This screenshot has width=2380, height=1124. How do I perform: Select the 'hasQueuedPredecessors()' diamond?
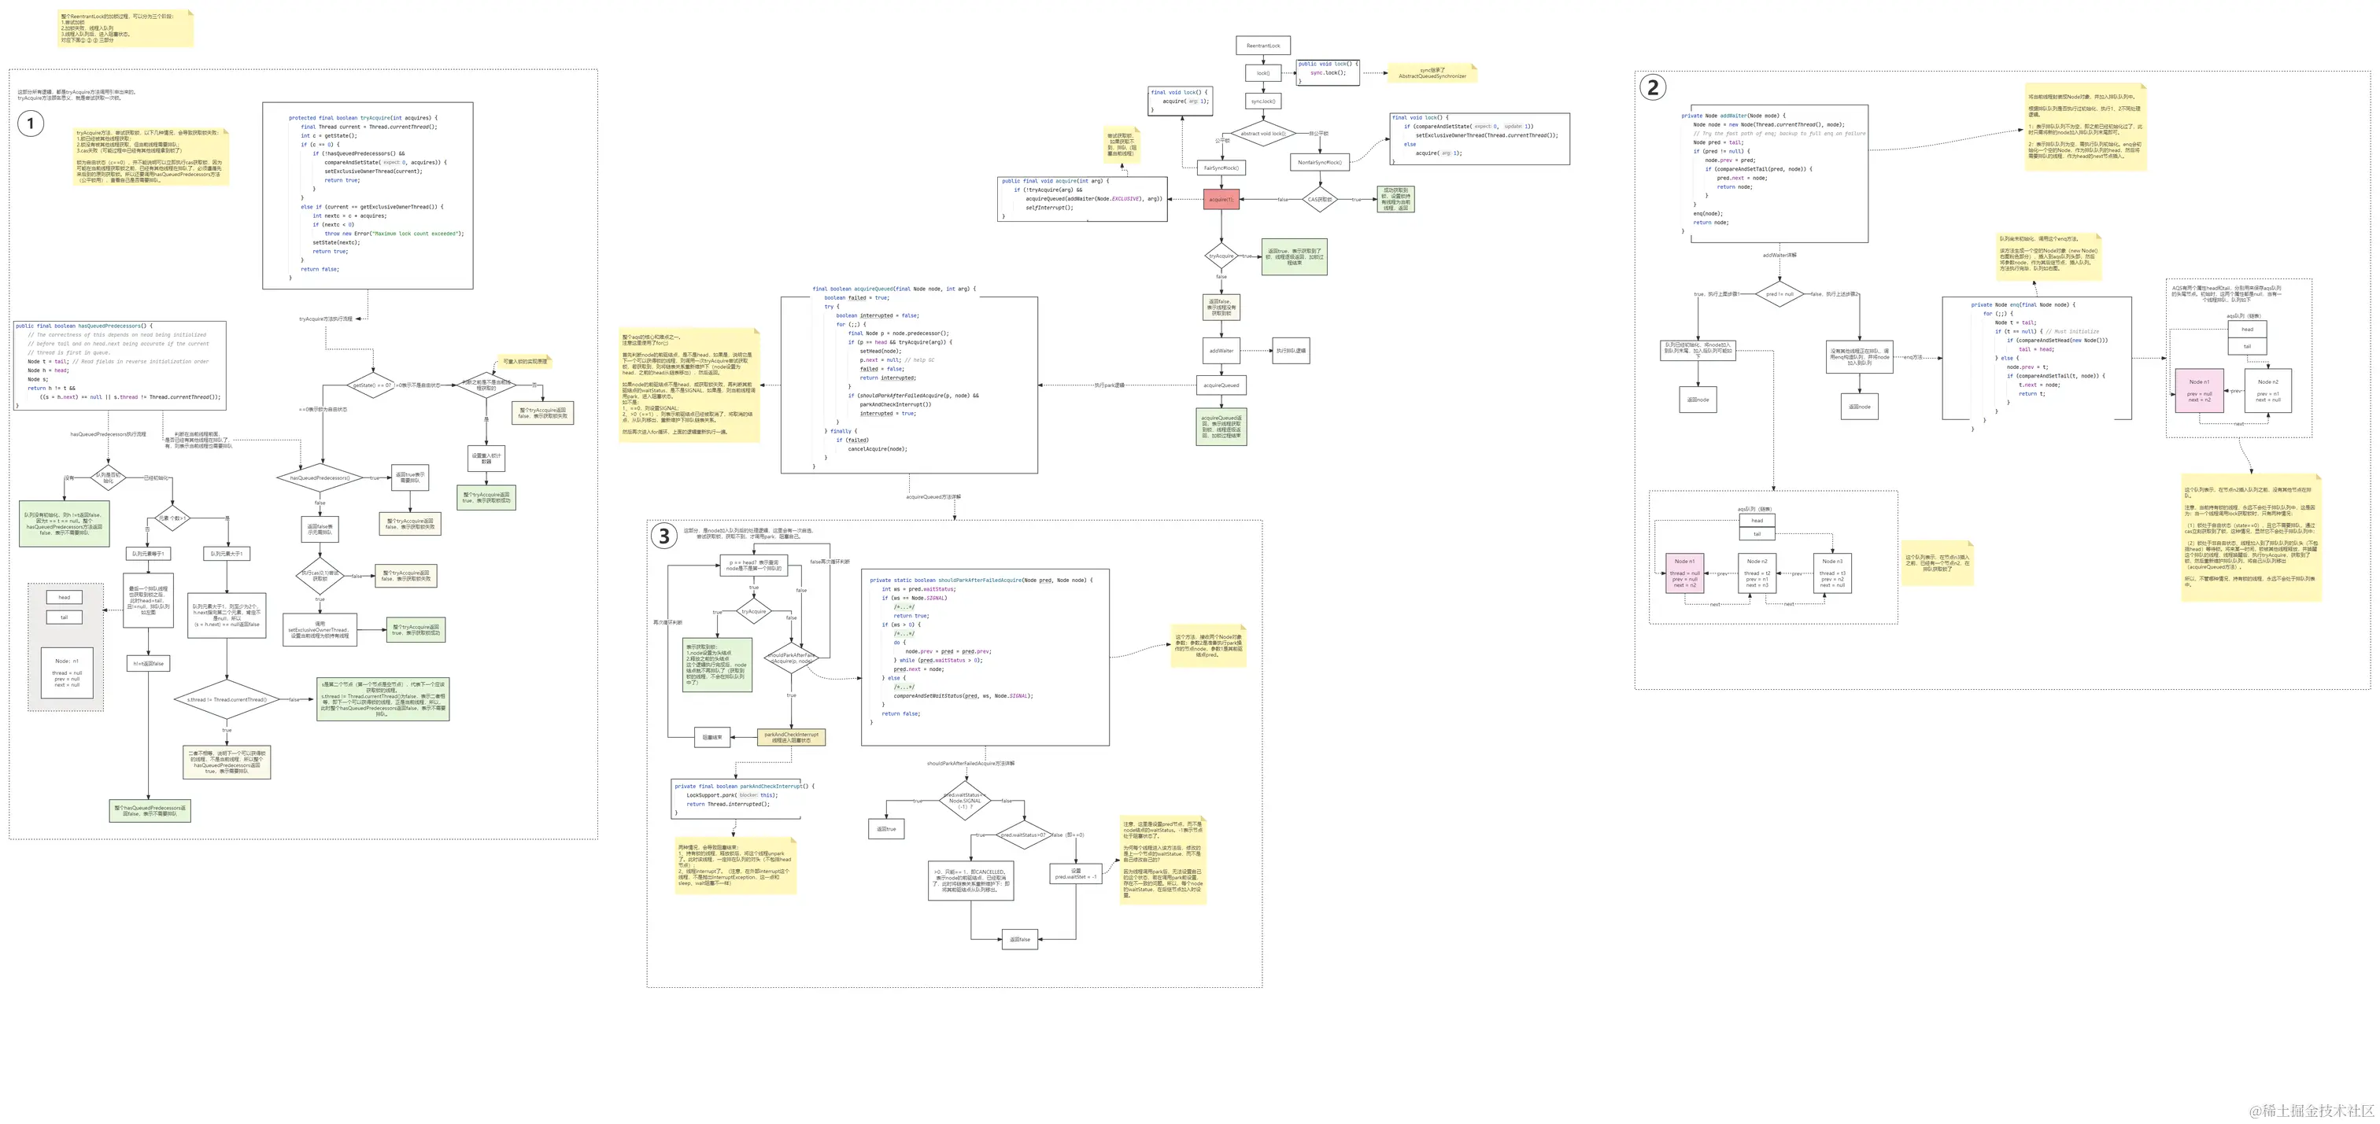[320, 478]
